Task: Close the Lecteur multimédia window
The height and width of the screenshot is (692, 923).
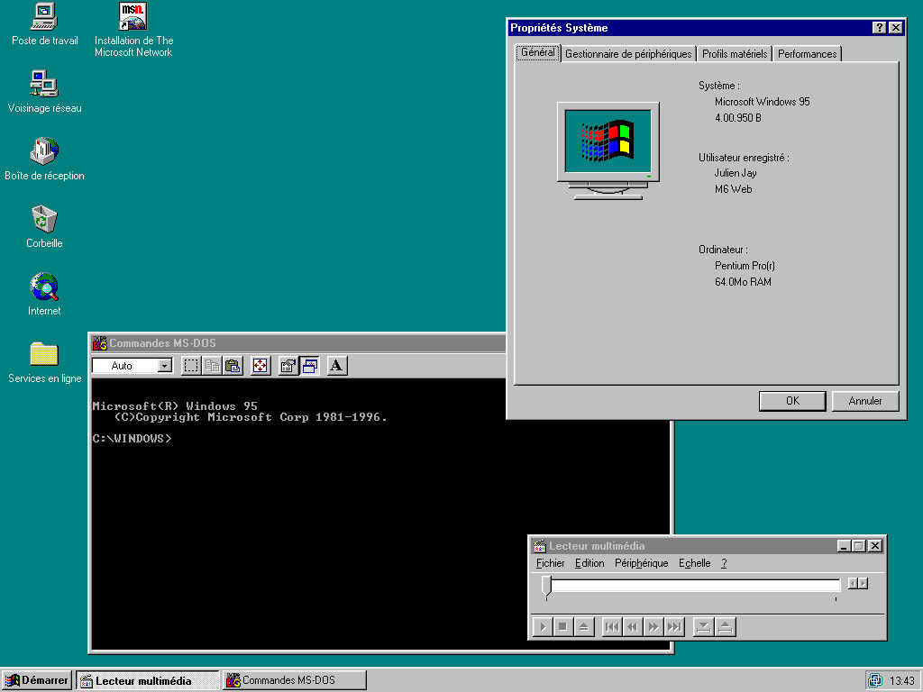Action: click(x=875, y=546)
